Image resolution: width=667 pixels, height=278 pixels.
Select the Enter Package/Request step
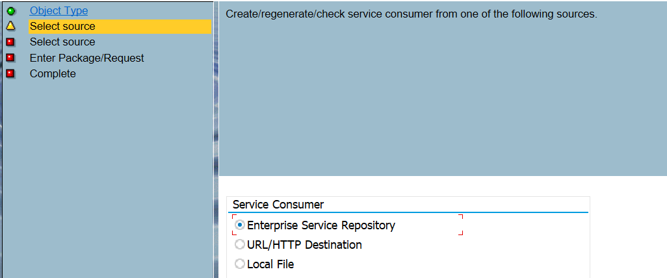click(86, 58)
